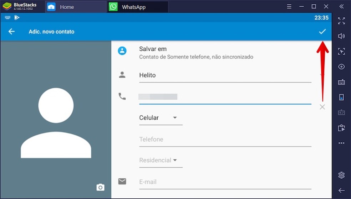
Task: Clear phone number with the X icon
Action: point(322,107)
